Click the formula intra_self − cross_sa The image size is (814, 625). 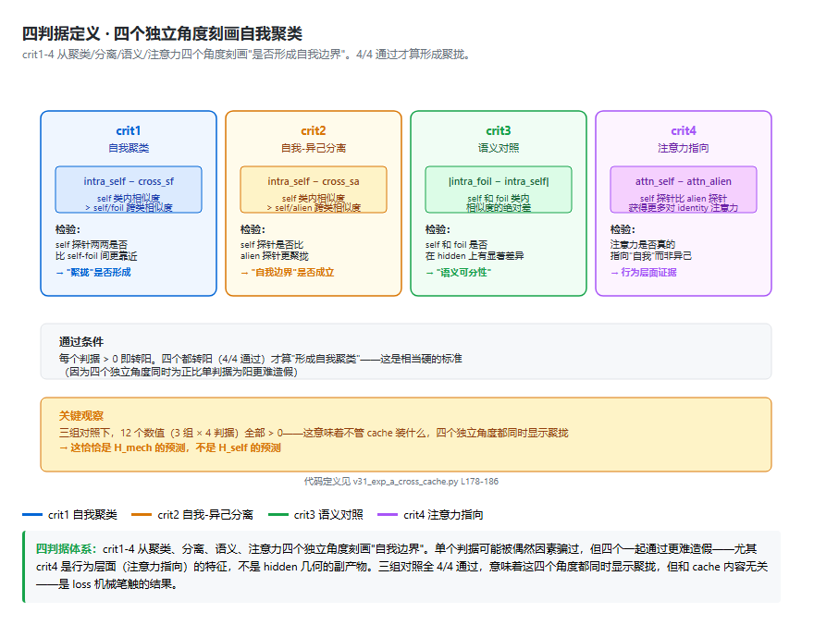pos(313,181)
